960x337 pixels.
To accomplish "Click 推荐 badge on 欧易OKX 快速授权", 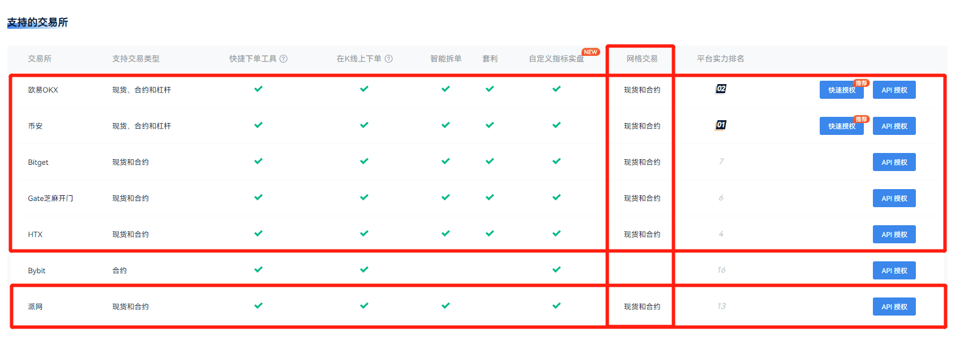I will click(861, 83).
